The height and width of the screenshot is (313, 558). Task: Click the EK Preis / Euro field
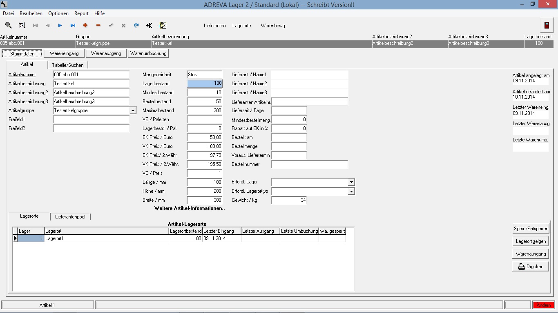click(x=205, y=137)
